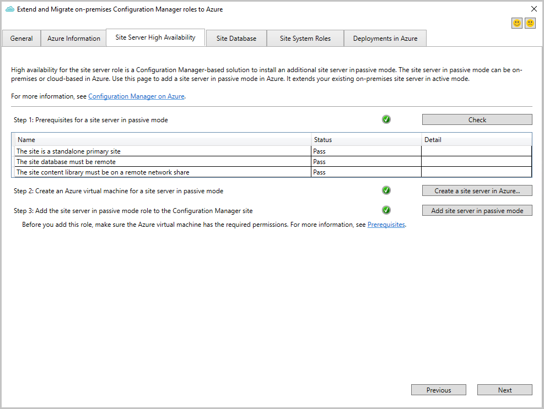Go back with the Previous button
The image size is (544, 409).
coord(439,390)
